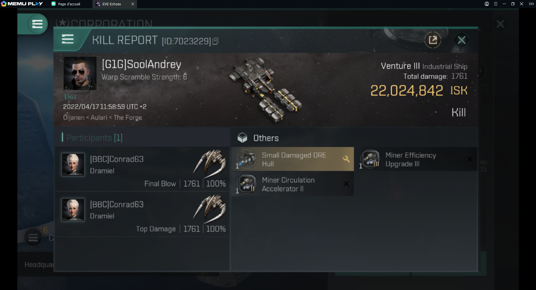Close the kill report window
The height and width of the screenshot is (290, 536).
(x=461, y=40)
